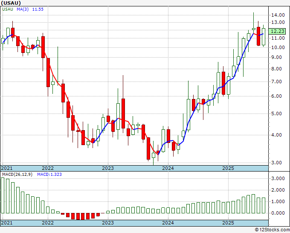Click 2022 on the price chart timeline

(48, 168)
